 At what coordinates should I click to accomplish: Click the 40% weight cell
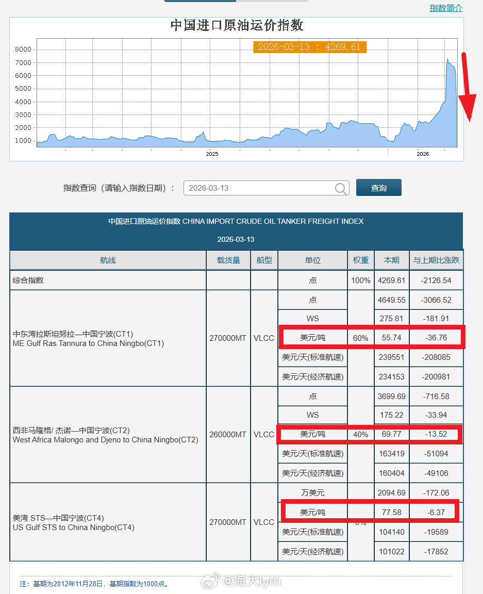(x=361, y=435)
